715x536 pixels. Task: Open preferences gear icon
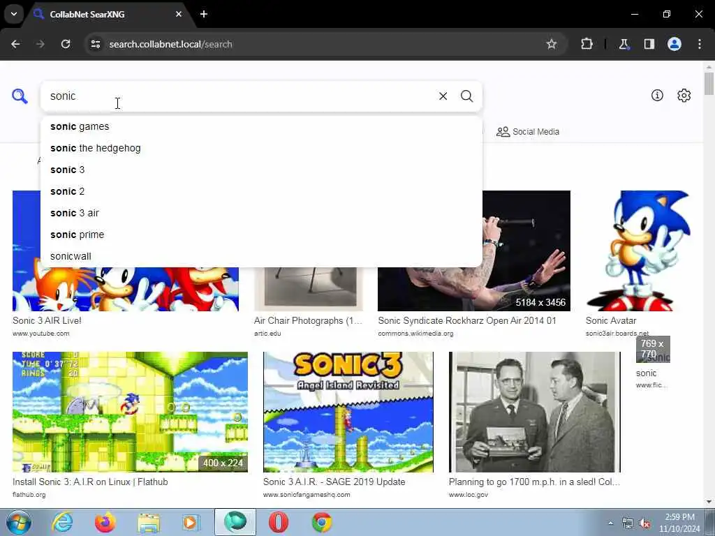click(684, 95)
